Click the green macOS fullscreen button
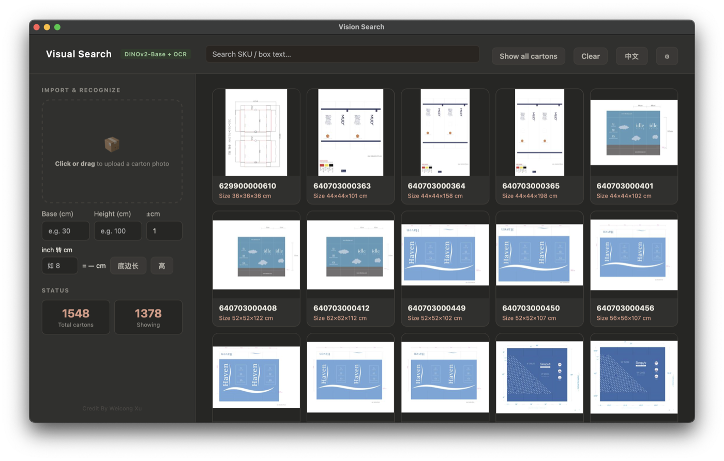 coord(57,27)
